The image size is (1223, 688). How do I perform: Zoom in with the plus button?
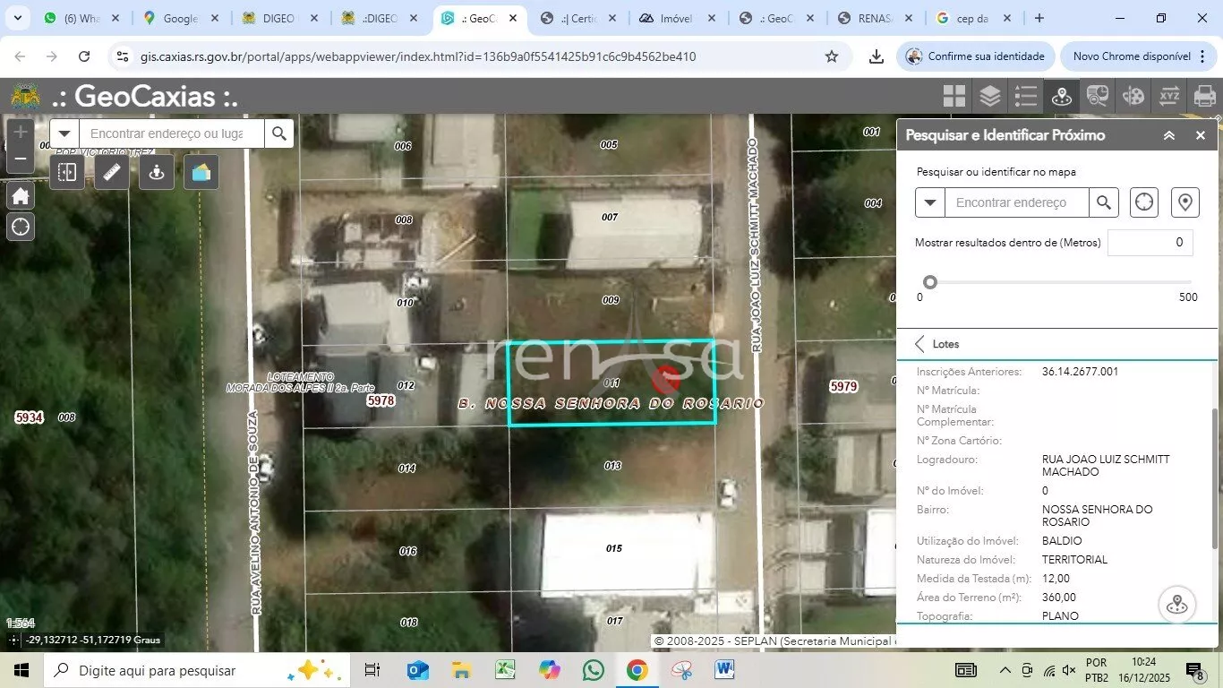click(x=21, y=133)
